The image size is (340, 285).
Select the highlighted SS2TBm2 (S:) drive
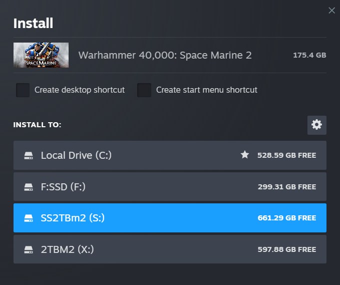[170, 218]
